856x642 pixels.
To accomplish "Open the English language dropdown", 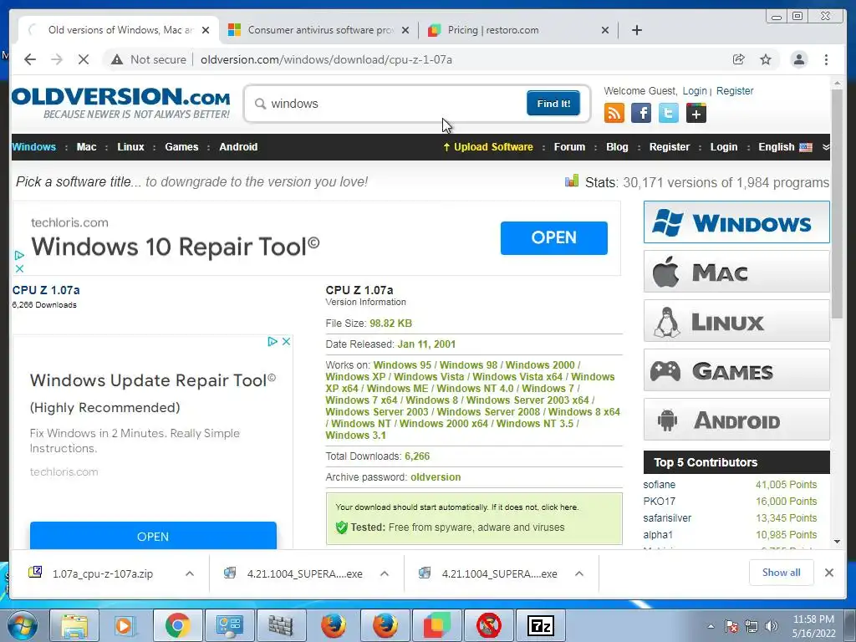I will [x=784, y=147].
